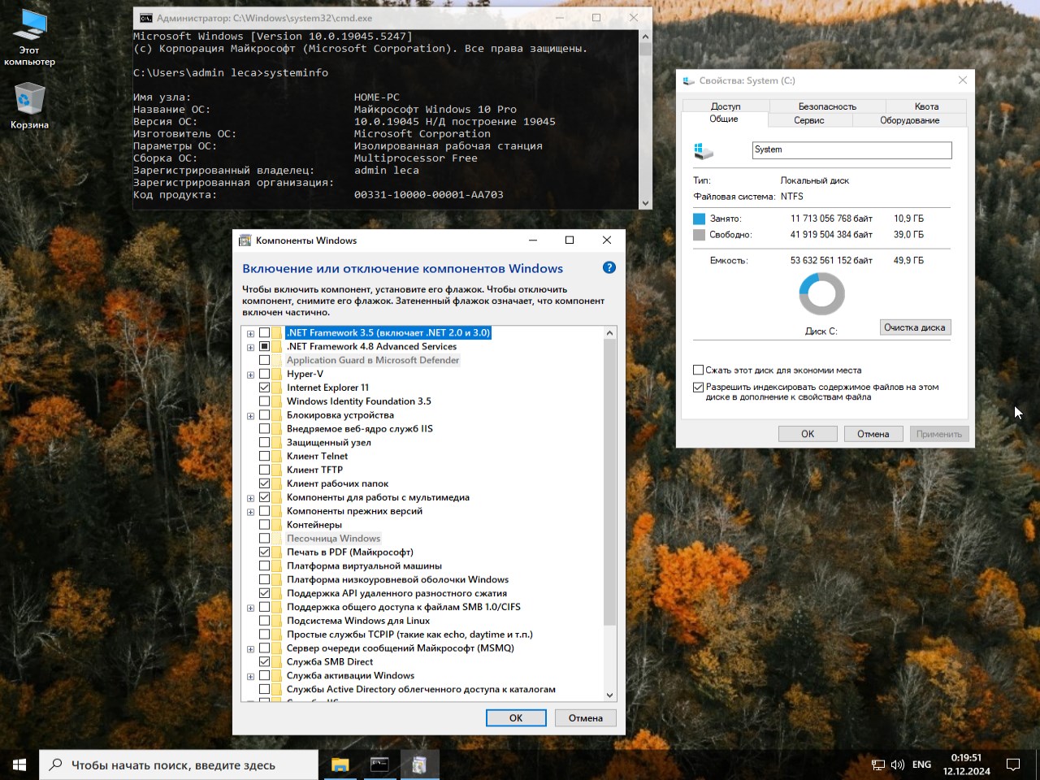Click Отмена in disk properties window

(873, 434)
